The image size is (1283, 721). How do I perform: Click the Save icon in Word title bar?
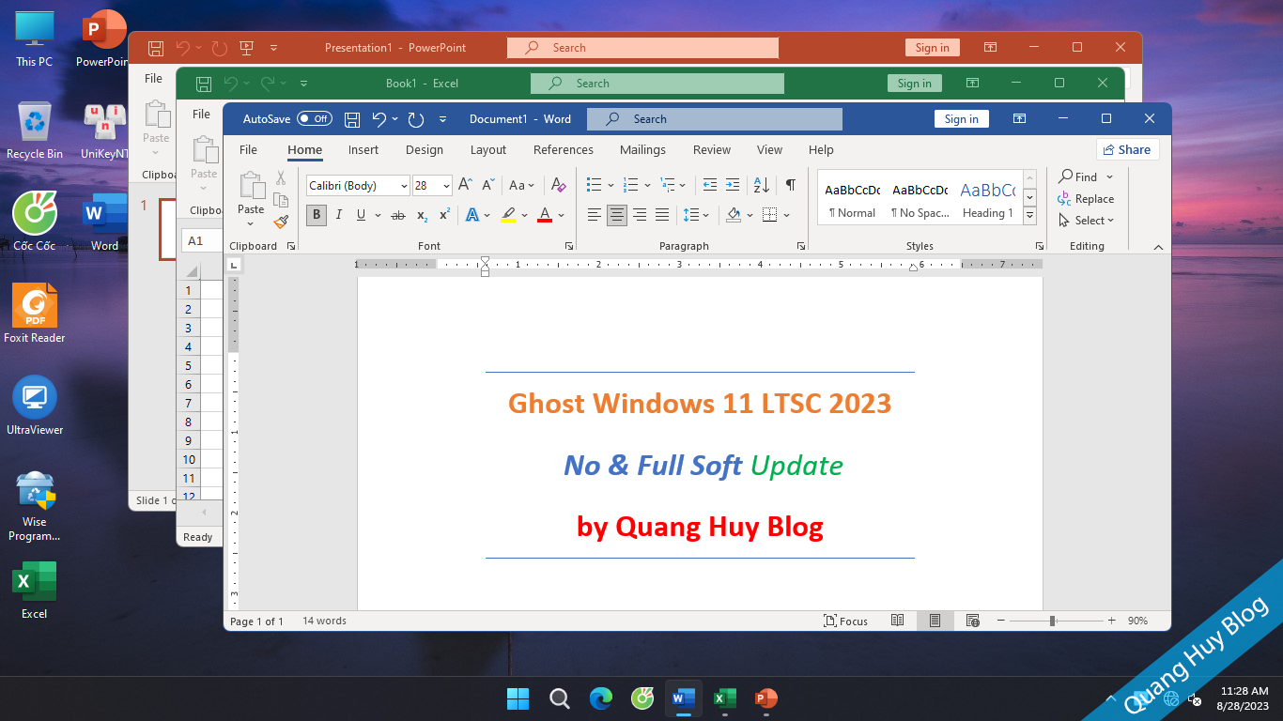coord(352,119)
